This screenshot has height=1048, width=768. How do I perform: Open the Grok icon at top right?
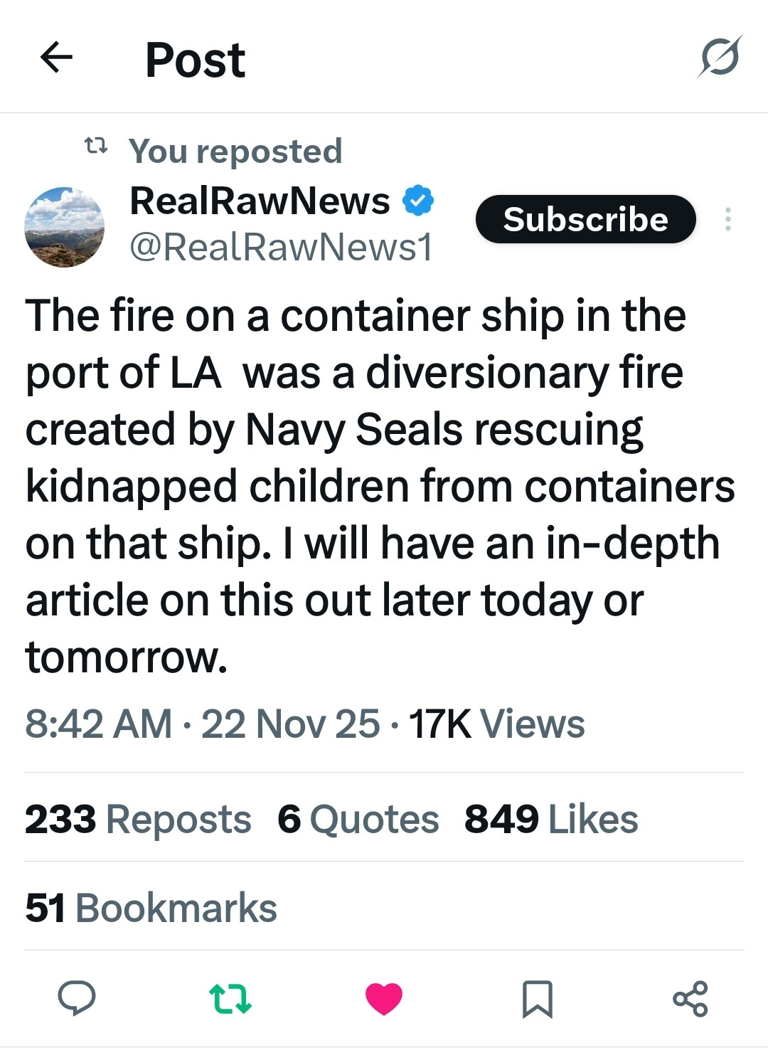pyautogui.click(x=720, y=57)
